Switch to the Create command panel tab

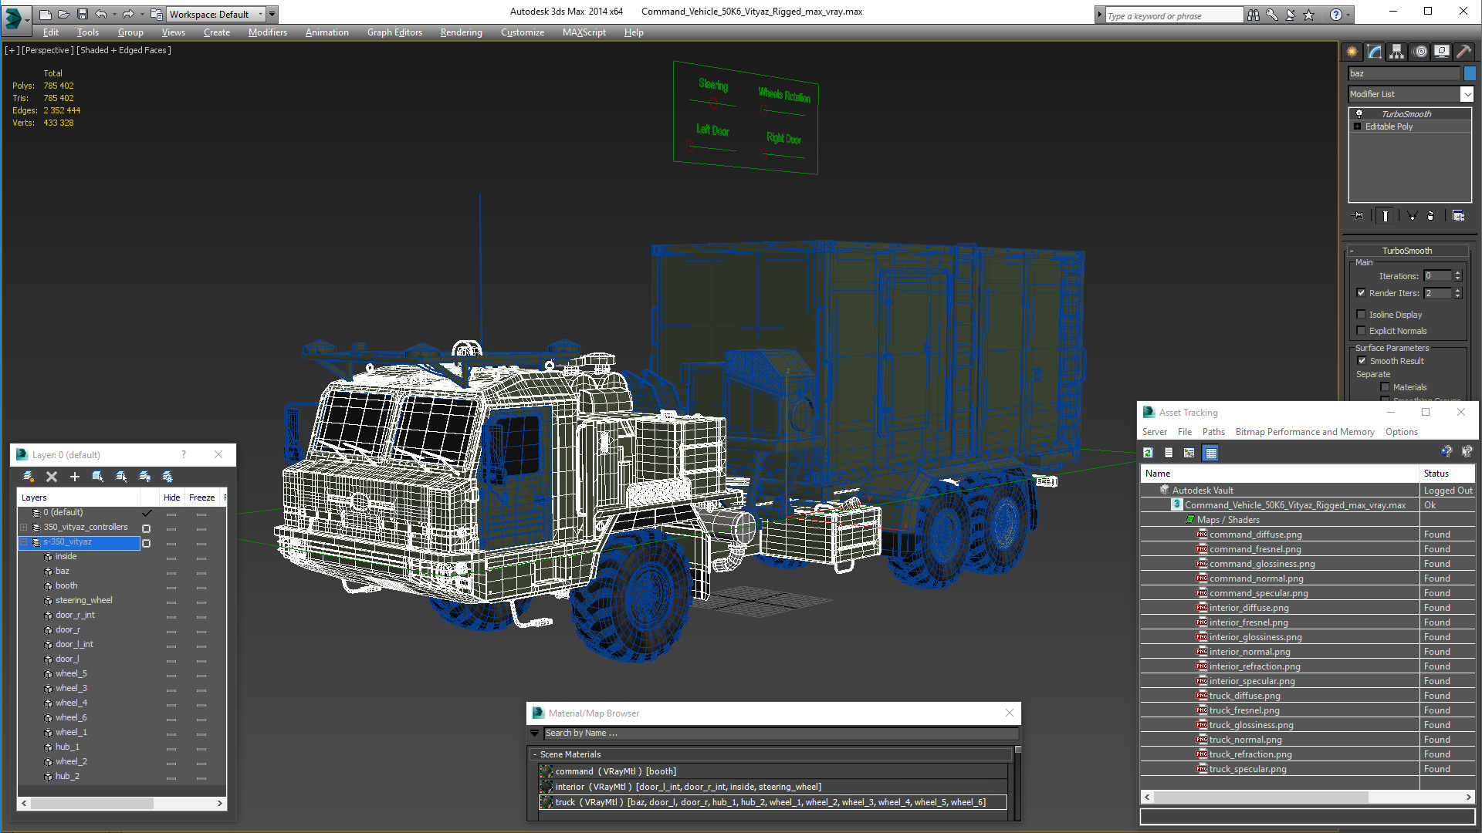pyautogui.click(x=1352, y=52)
